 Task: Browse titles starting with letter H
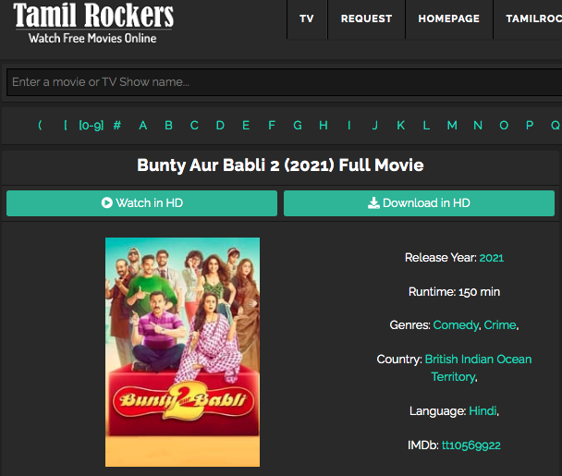324,126
